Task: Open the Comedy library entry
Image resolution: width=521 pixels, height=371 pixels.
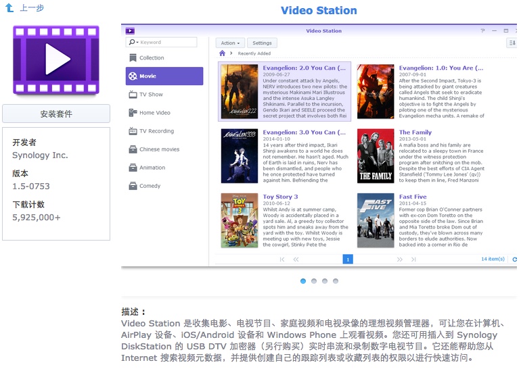Action: pos(150,186)
